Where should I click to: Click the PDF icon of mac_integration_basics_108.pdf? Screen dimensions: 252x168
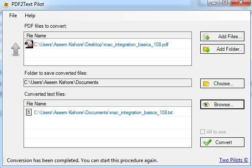click(x=29, y=44)
